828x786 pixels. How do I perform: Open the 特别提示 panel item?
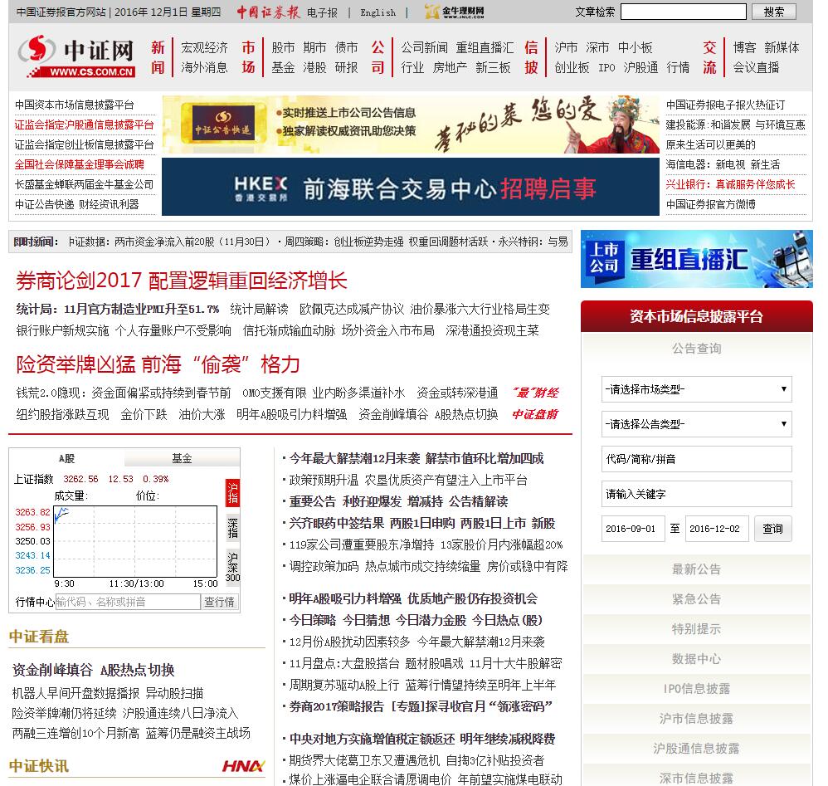pos(697,629)
